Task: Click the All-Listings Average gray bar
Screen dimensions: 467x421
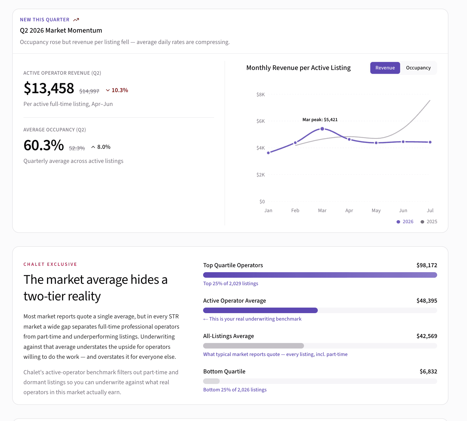Action: click(253, 346)
